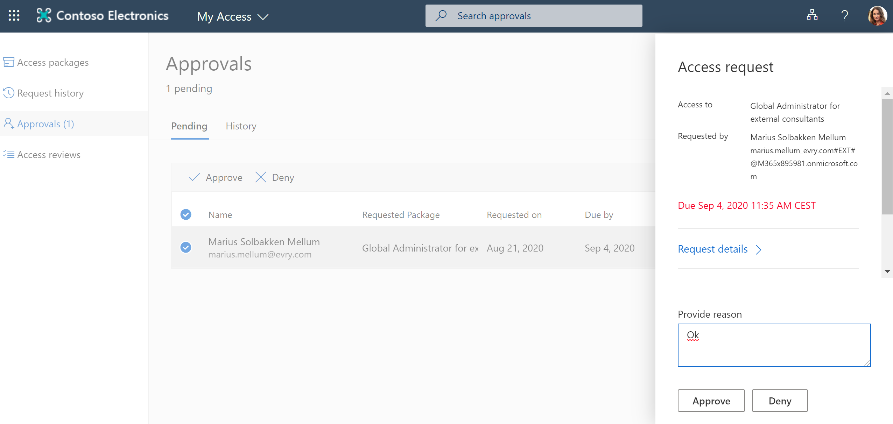Deny the access request

780,401
